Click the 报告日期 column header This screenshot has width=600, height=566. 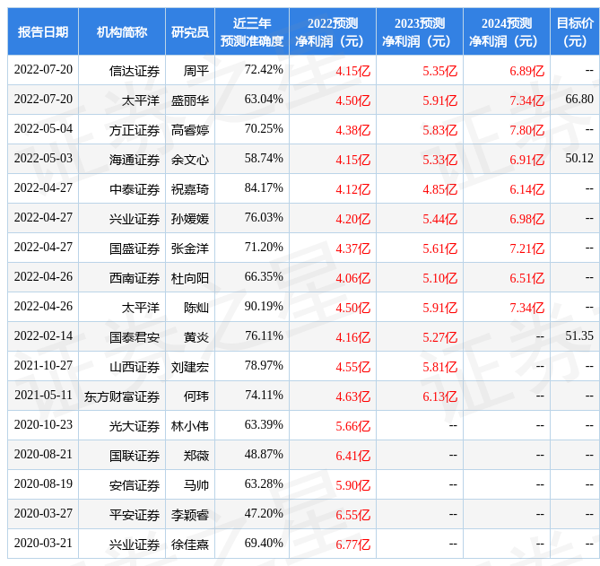43,31
